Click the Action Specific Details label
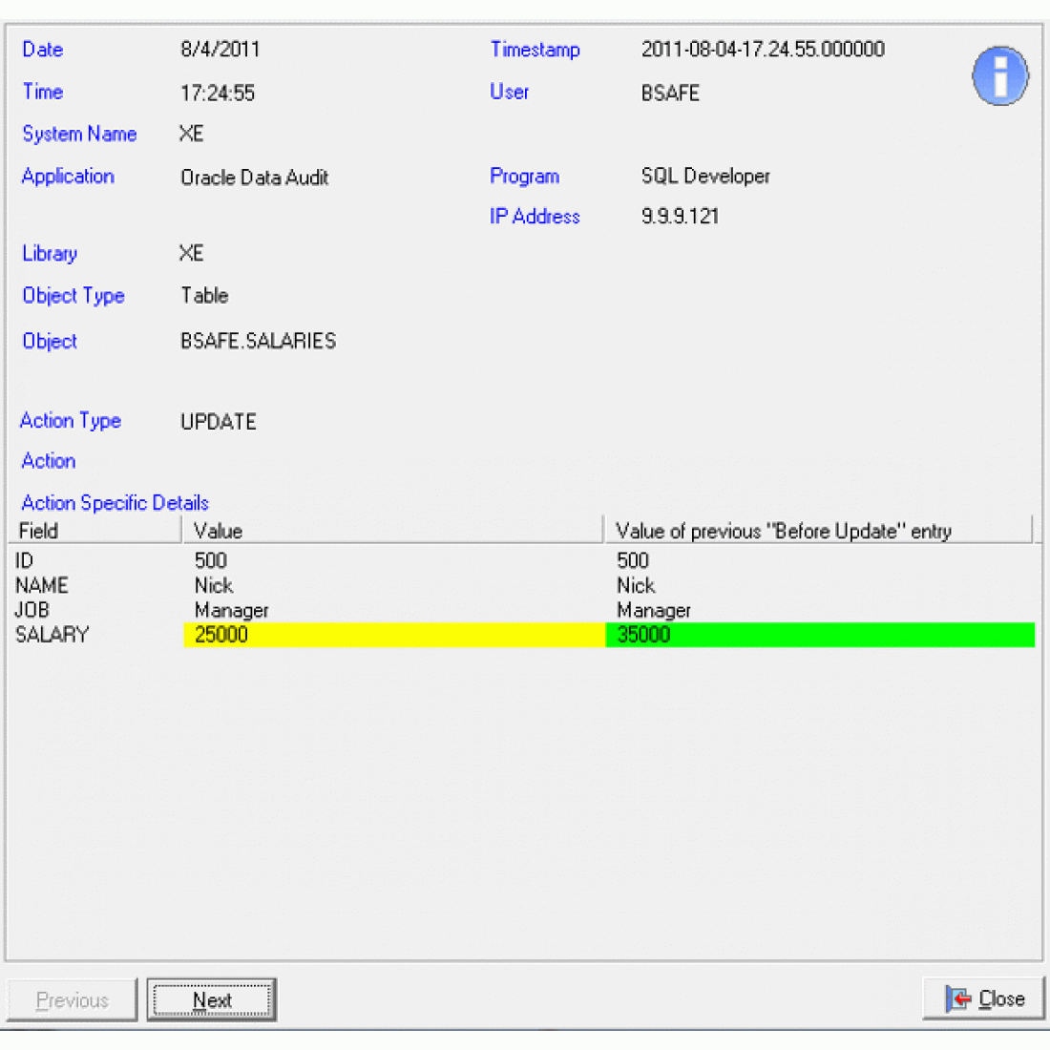Screen dimensions: 1050x1050 115,503
